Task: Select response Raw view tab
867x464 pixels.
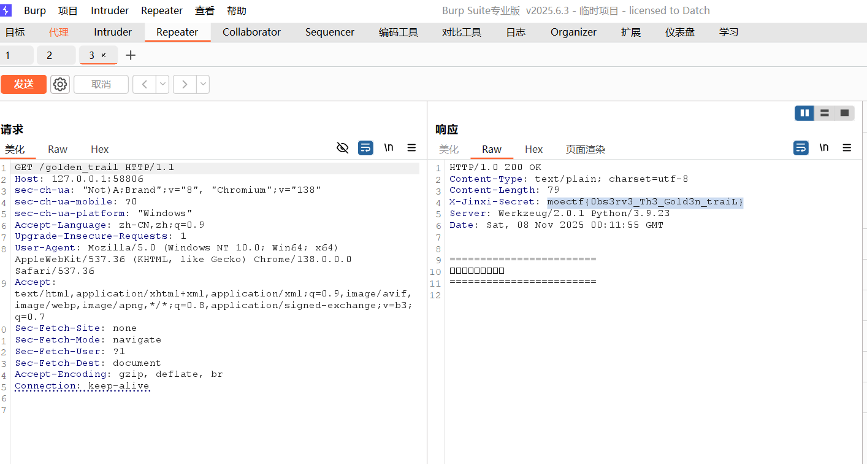Action: coord(492,149)
